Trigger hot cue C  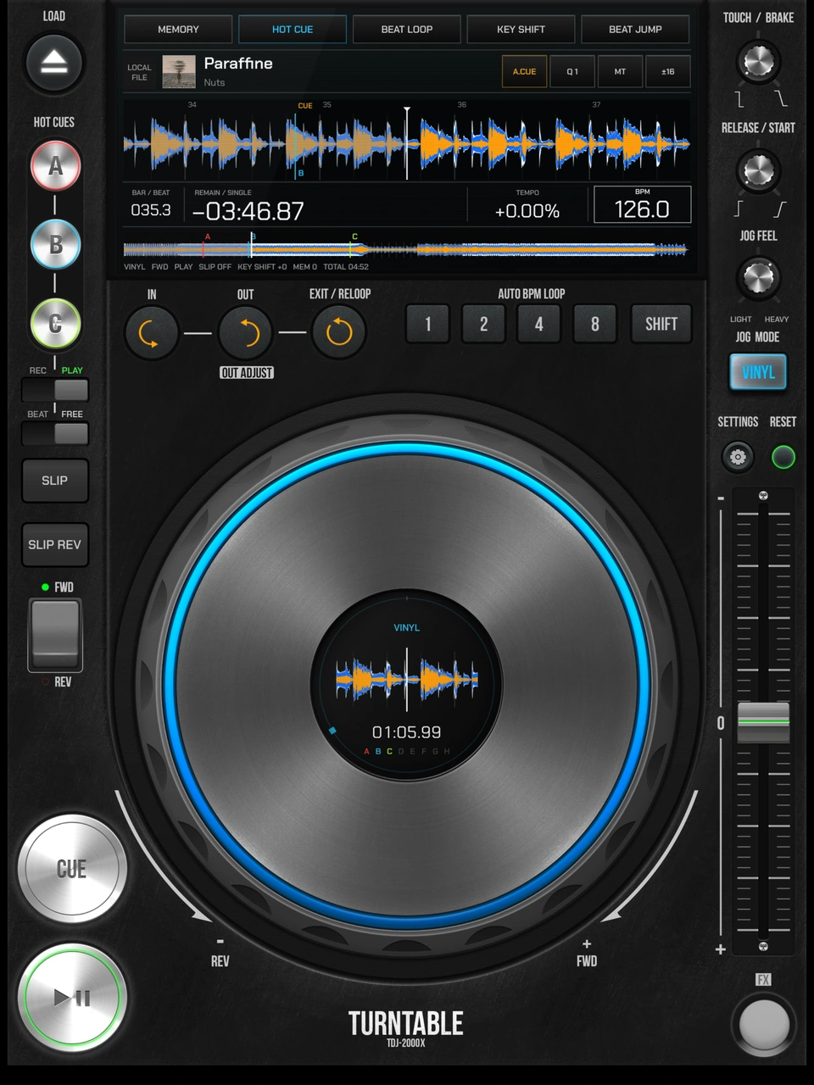coord(56,323)
